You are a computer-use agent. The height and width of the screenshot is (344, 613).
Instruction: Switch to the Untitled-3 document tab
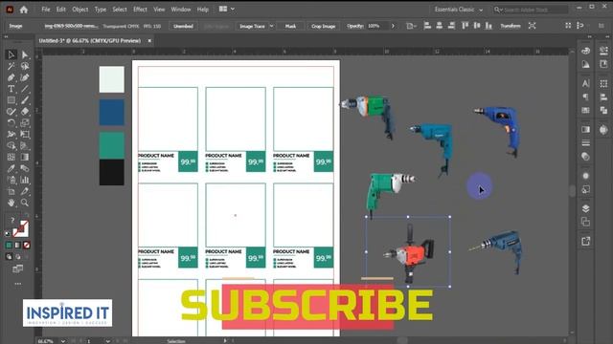tap(89, 40)
